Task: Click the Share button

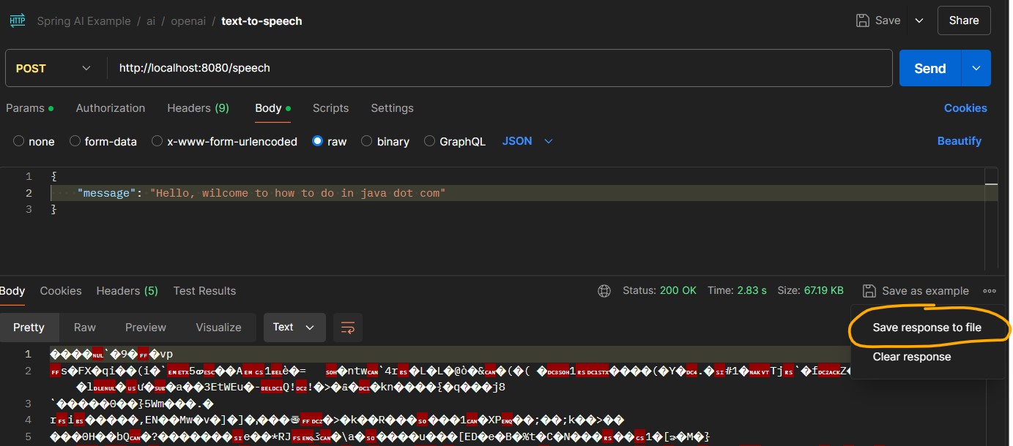Action: (963, 20)
